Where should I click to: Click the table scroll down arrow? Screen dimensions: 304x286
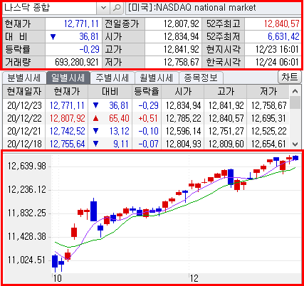pos(295,144)
